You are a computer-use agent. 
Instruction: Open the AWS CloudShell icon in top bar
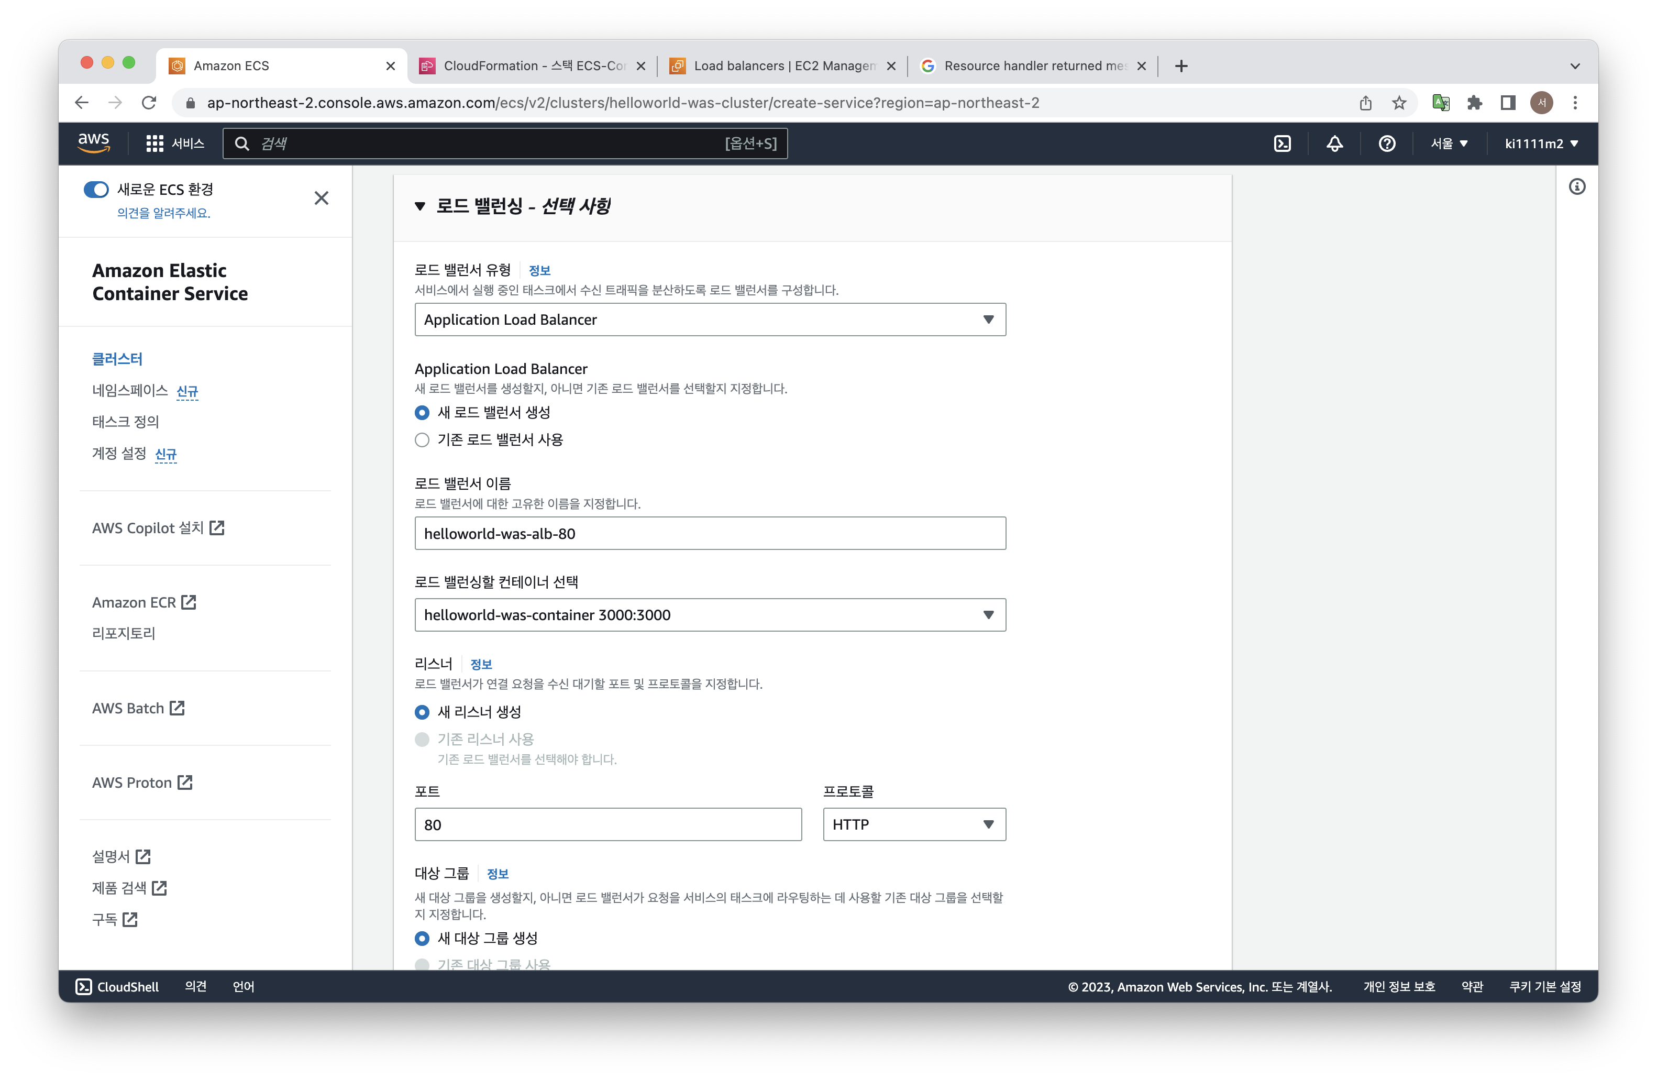pyautogui.click(x=1282, y=144)
